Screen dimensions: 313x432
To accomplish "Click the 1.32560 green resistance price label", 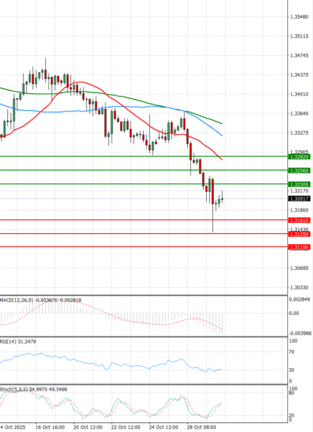I will [x=298, y=171].
